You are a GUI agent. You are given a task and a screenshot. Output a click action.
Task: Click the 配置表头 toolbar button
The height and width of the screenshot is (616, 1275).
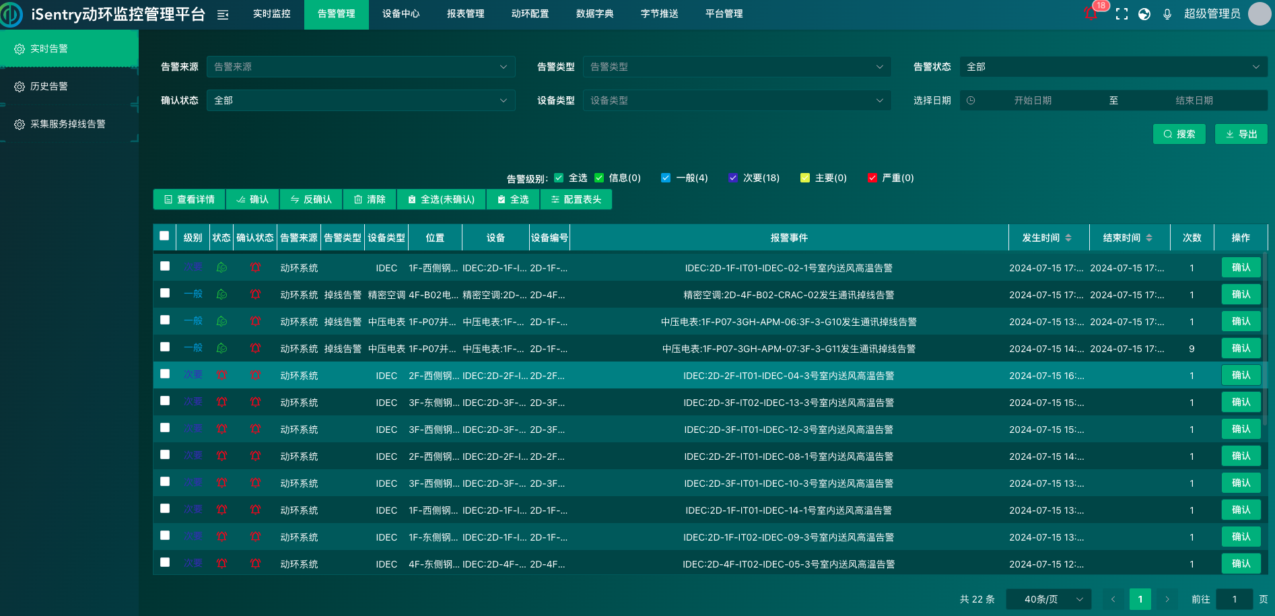coord(576,199)
